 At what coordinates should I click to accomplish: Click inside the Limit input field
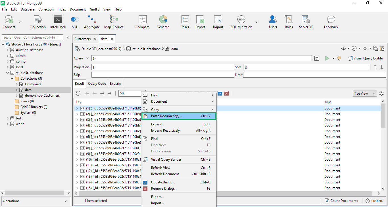312,74
